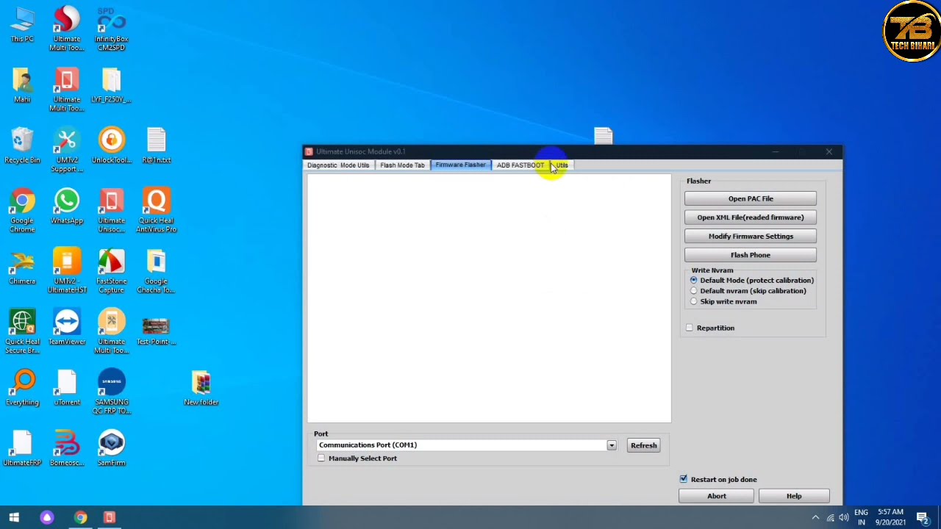The height and width of the screenshot is (529, 941).
Task: Open WhatsApp desktop shortcut
Action: tap(67, 207)
